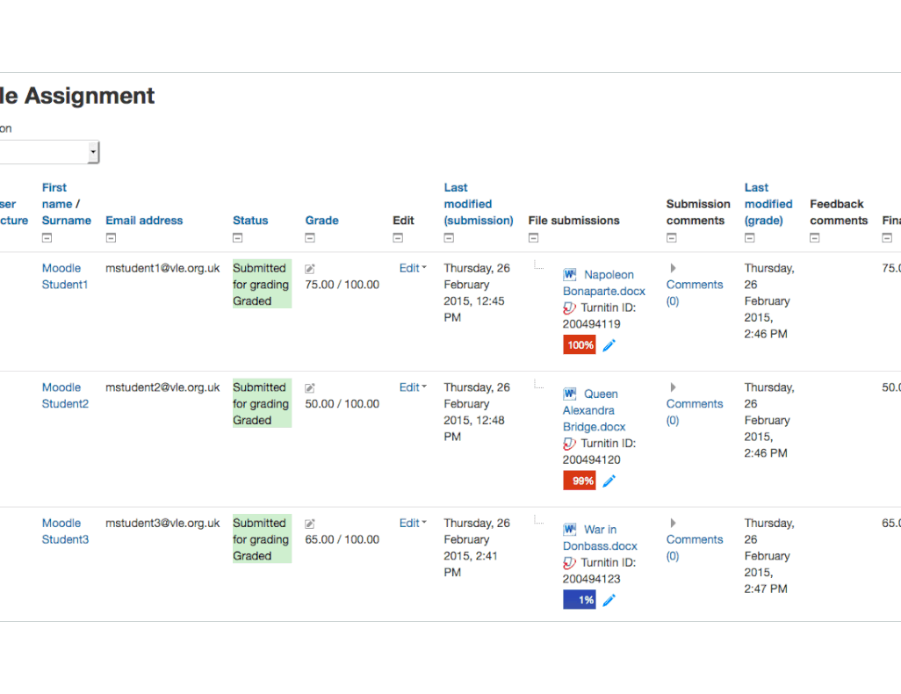Open Moodle Student1's profile link

[62, 276]
